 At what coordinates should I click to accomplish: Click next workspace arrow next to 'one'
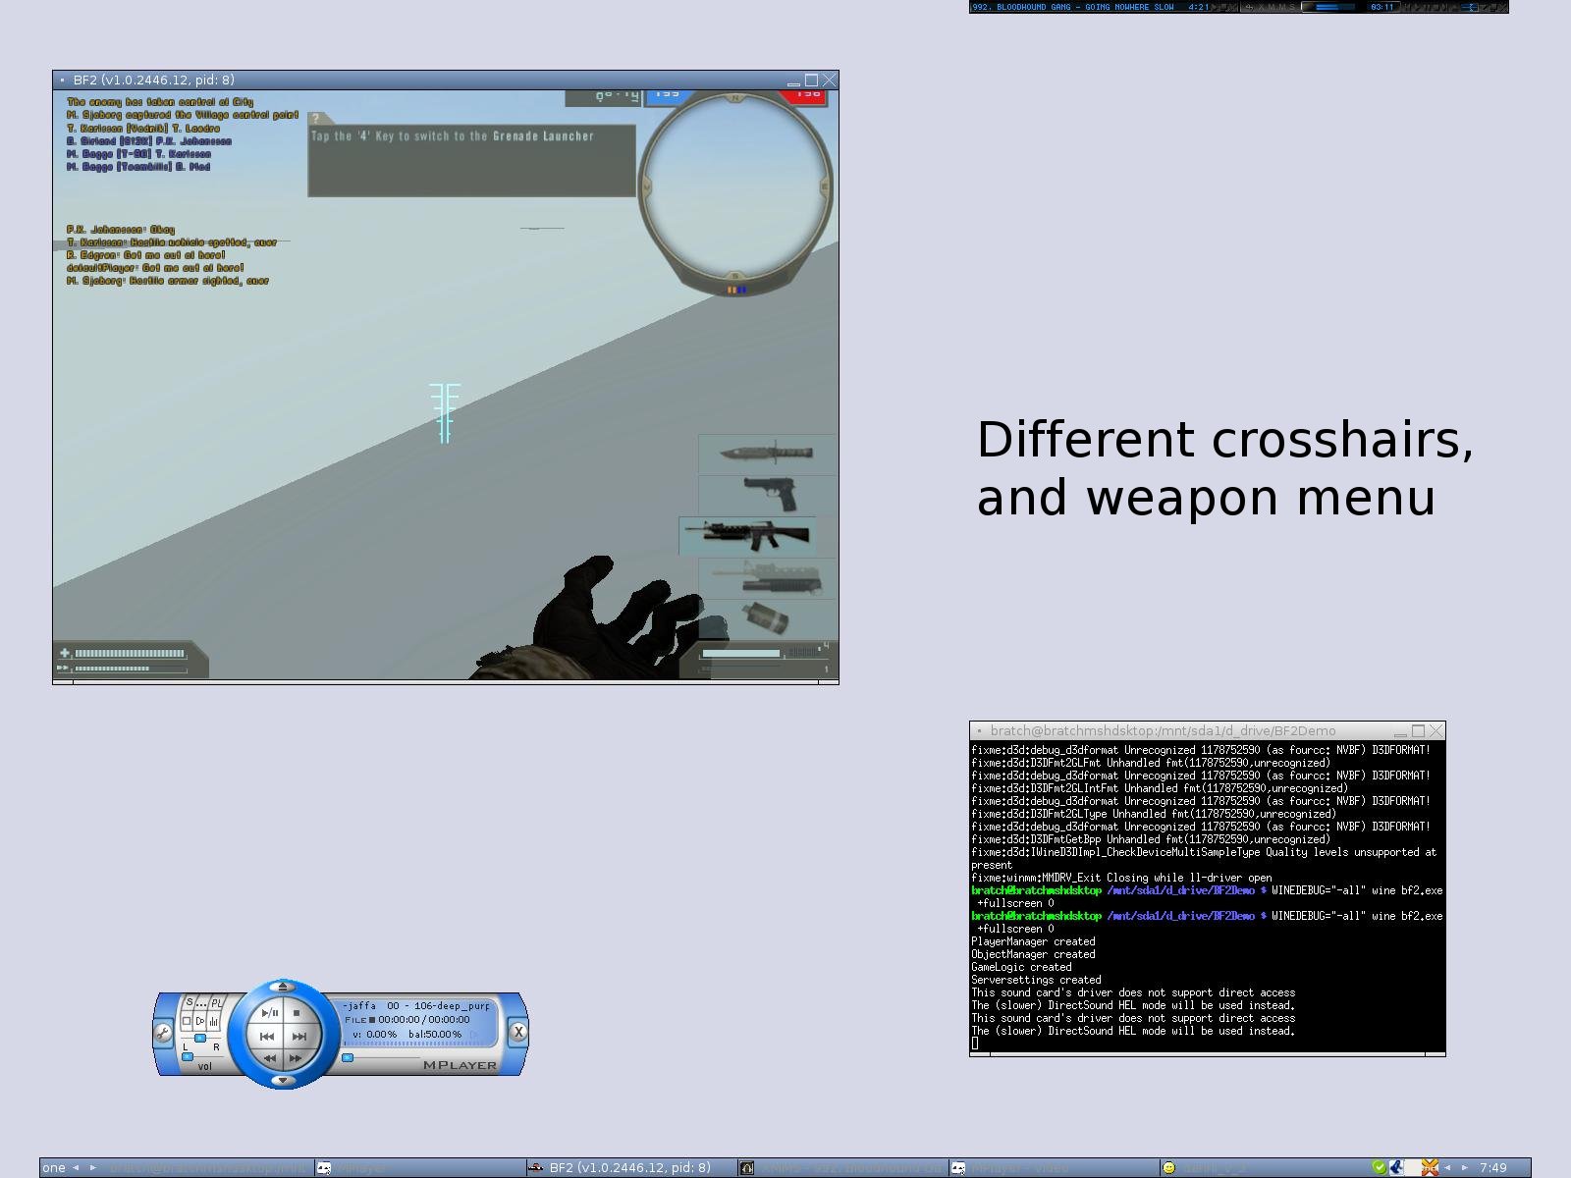93,1167
